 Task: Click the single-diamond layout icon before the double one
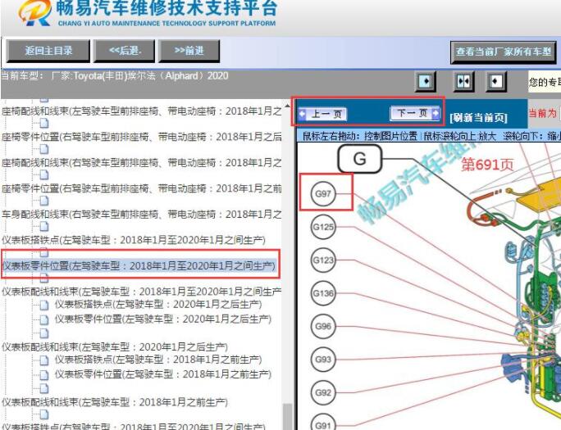(426, 81)
